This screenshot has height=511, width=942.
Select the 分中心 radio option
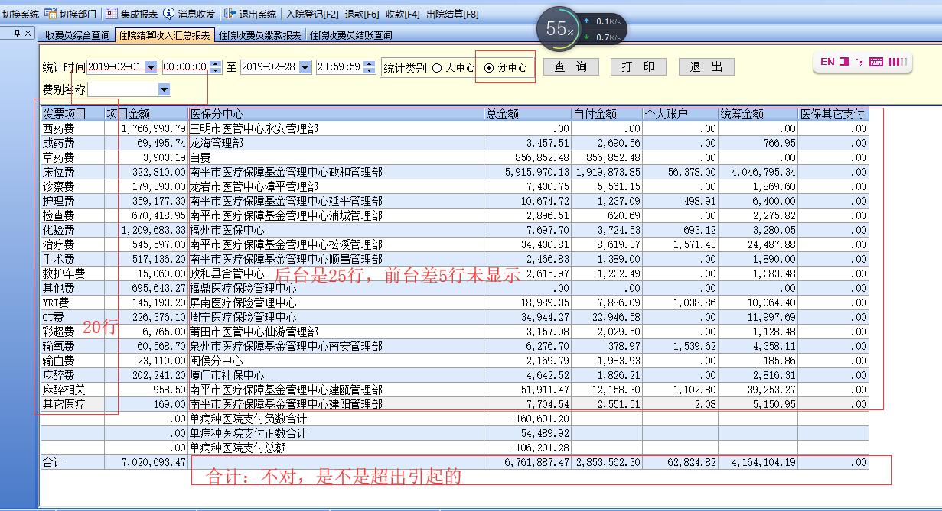pyautogui.click(x=506, y=67)
